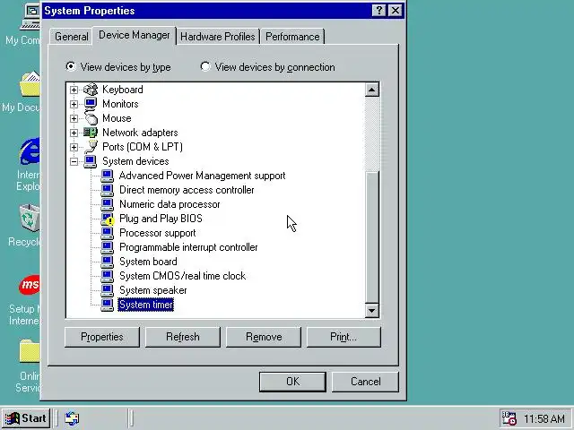Open the Hardware Profiles tab
The height and width of the screenshot is (430, 574).
pyautogui.click(x=217, y=37)
